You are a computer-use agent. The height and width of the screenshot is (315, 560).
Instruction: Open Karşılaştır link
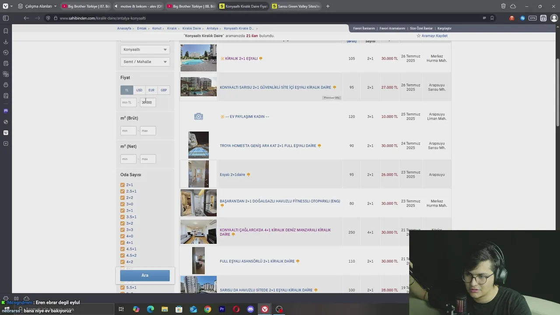[x=444, y=28]
